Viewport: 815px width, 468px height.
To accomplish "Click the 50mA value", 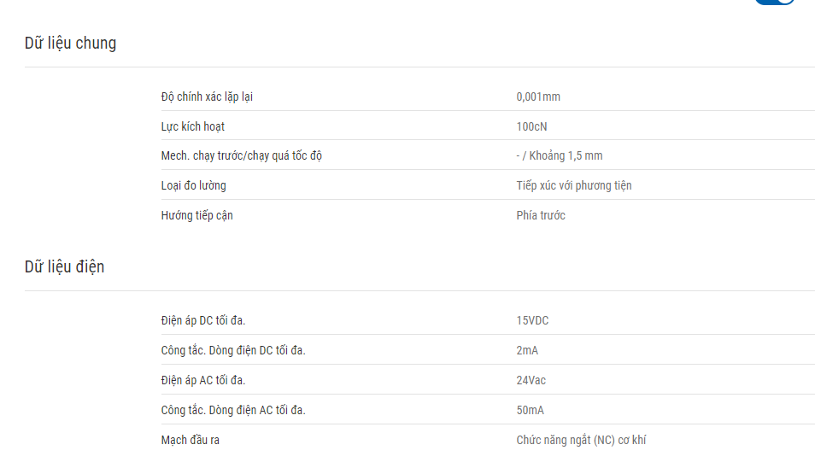I will [x=531, y=410].
